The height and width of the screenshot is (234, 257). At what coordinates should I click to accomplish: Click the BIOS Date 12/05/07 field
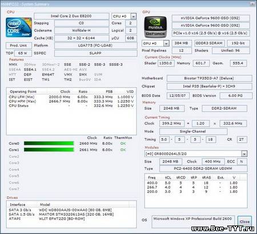tap(178, 95)
